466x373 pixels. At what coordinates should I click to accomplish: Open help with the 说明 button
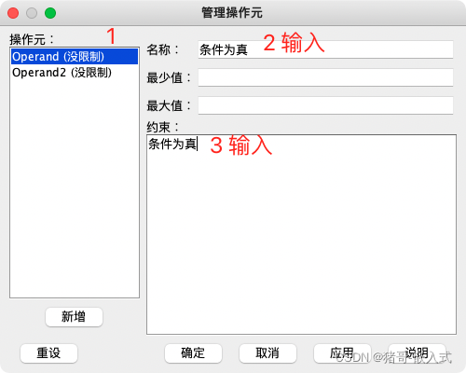(x=417, y=353)
